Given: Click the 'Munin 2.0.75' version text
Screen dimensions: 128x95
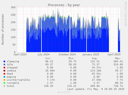Looking at the screenshot, I should 64,92.
